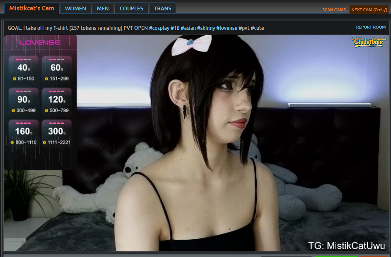This screenshot has width=391, height=257.
Task: Click the LOVENSE panel header logo
Action: (x=40, y=42)
